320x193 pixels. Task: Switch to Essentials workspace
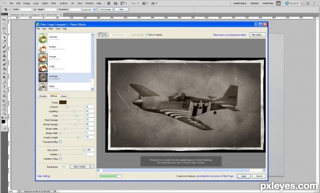click(240, 3)
